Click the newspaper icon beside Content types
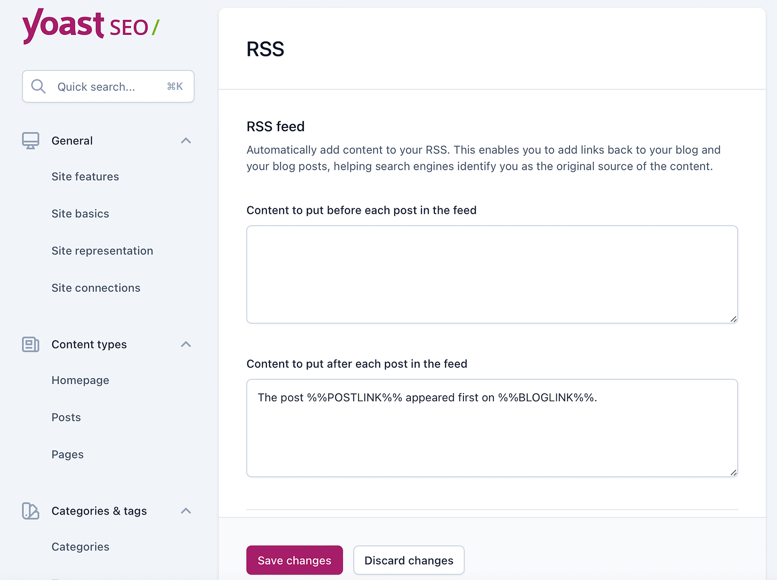This screenshot has height=580, width=777. pyautogui.click(x=31, y=344)
